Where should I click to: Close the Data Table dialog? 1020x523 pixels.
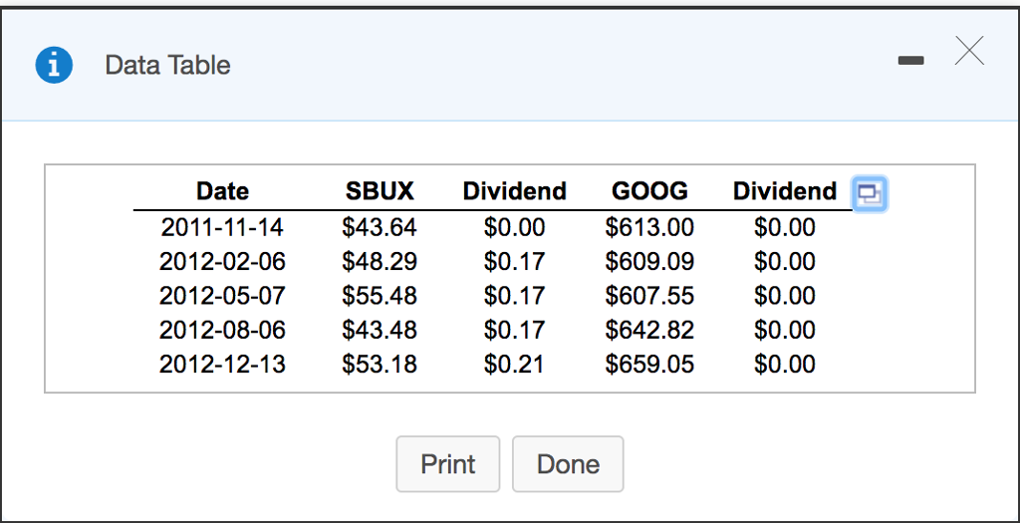point(969,50)
